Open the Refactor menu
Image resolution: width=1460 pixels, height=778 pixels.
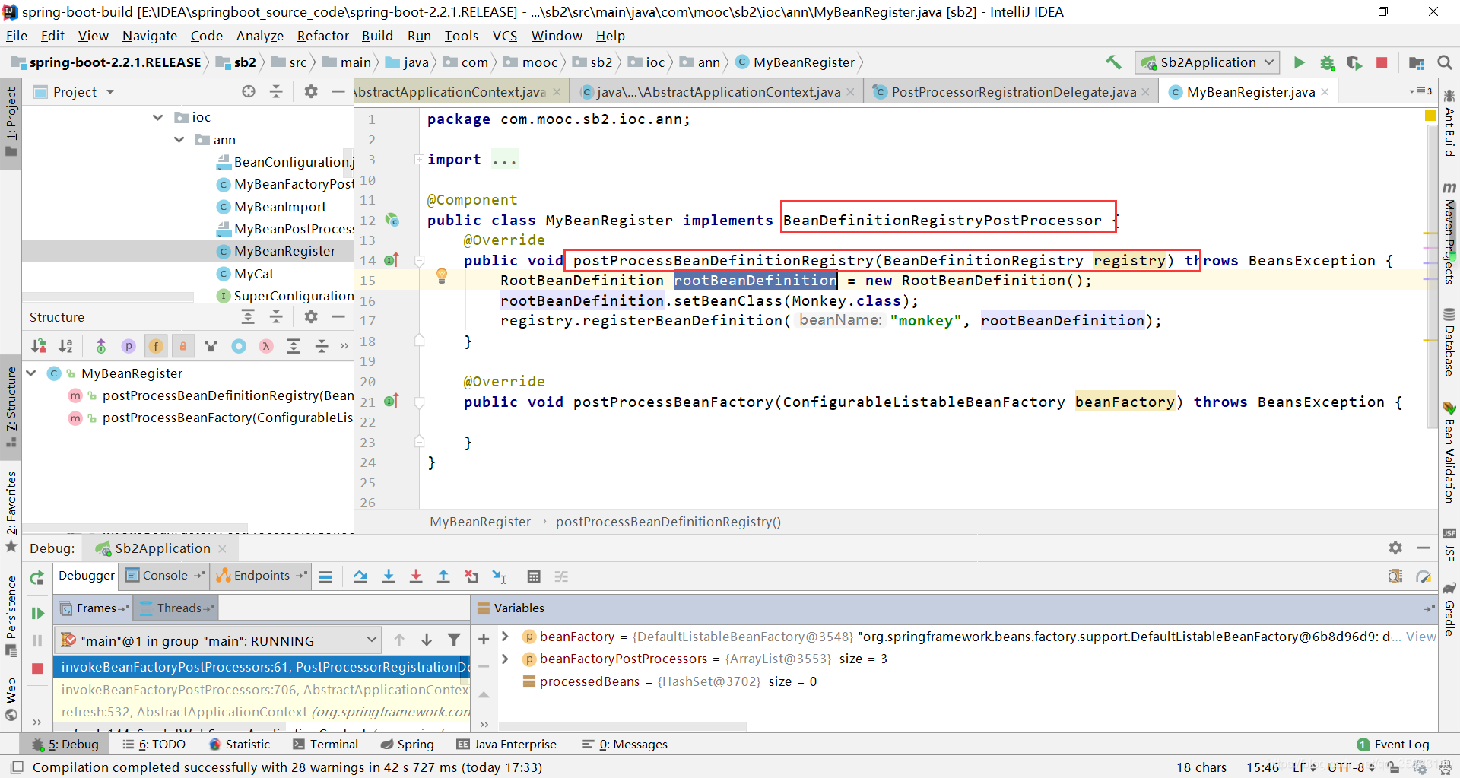click(322, 36)
